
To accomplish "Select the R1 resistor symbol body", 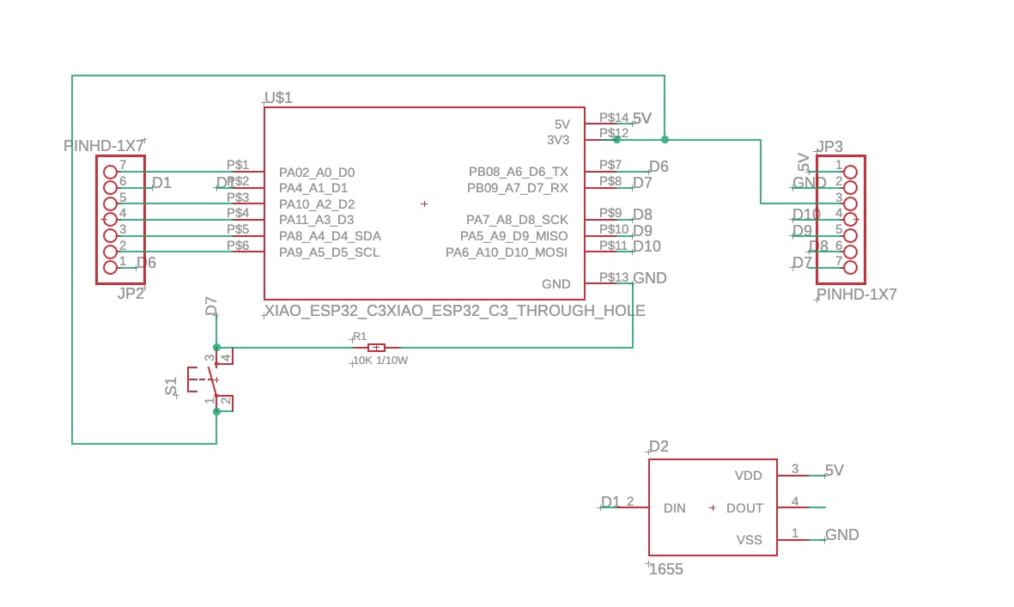I will tap(376, 348).
